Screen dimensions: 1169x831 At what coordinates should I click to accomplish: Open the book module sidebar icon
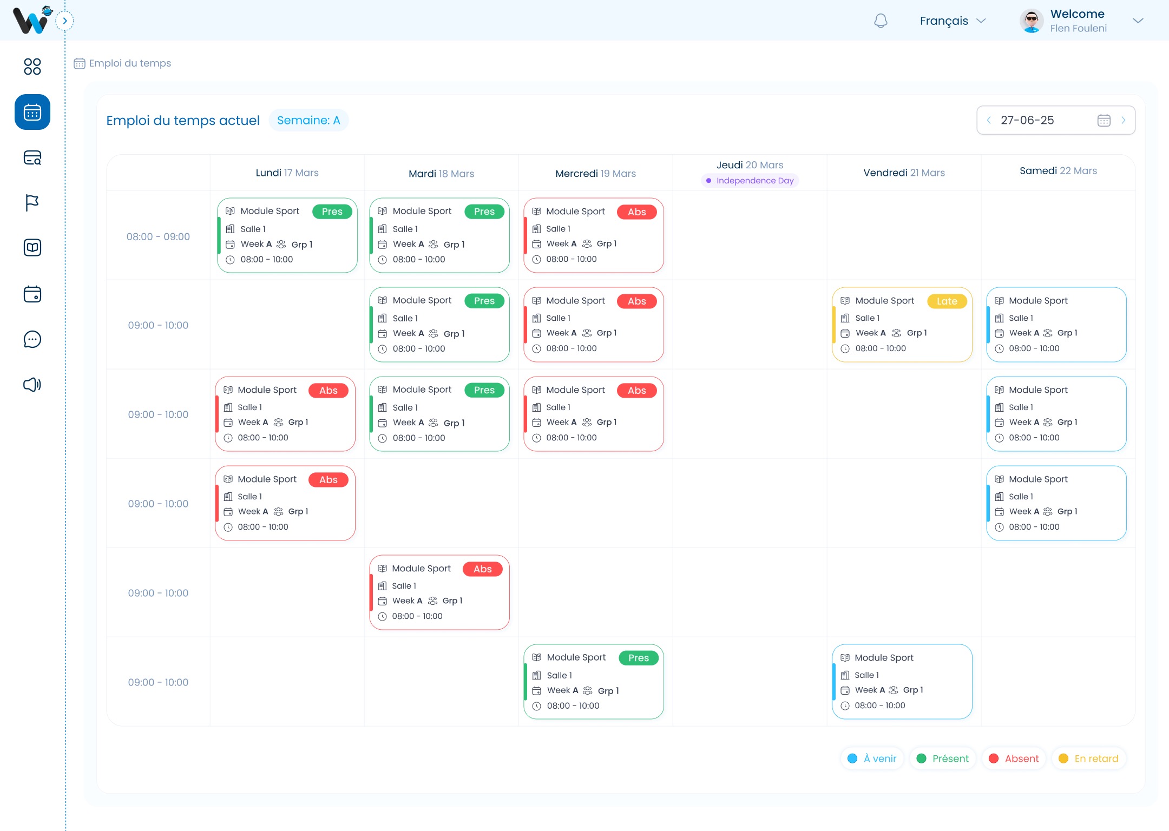coord(32,248)
